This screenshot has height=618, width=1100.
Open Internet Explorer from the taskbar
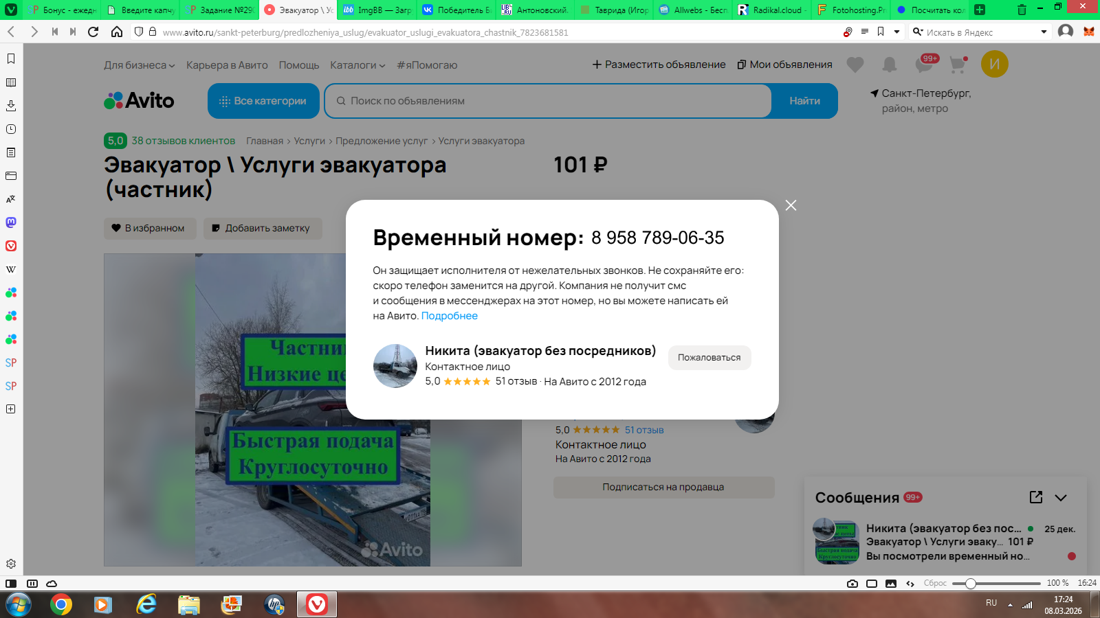pos(146,605)
